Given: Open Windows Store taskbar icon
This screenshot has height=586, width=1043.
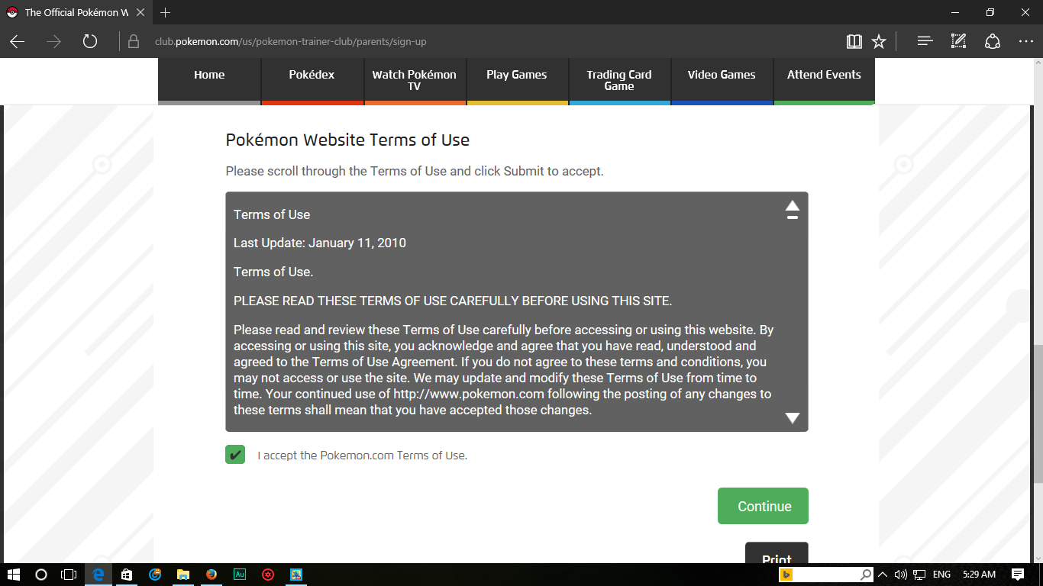Looking at the screenshot, I should 127,575.
